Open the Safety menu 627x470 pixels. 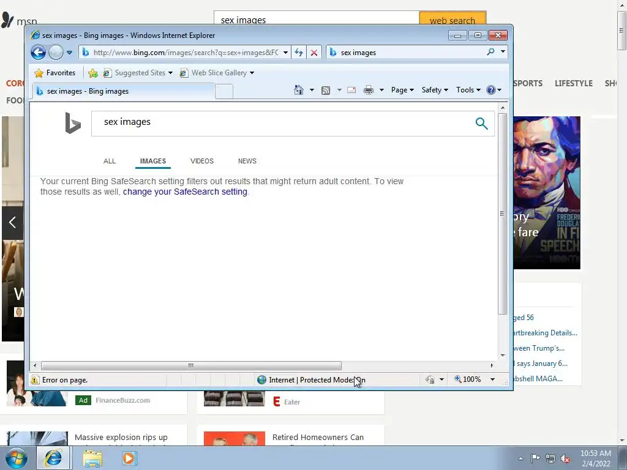point(435,90)
